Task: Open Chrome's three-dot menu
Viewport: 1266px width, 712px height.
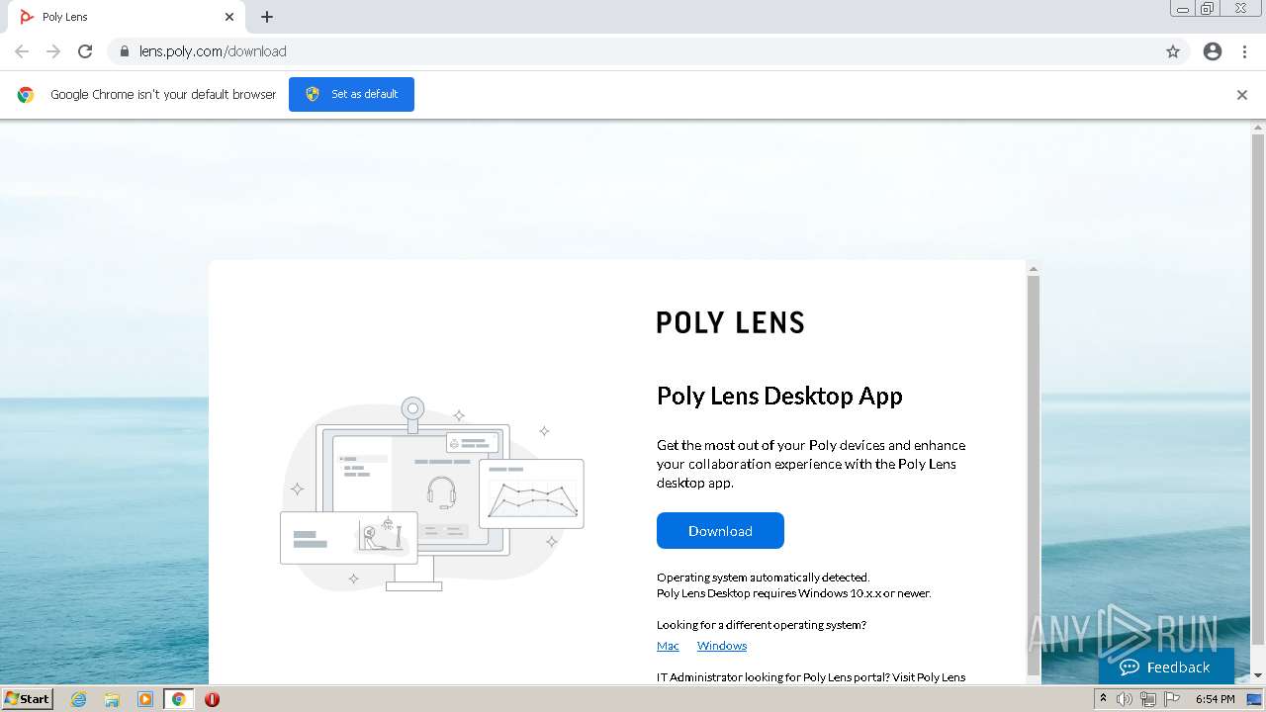Action: (x=1244, y=51)
